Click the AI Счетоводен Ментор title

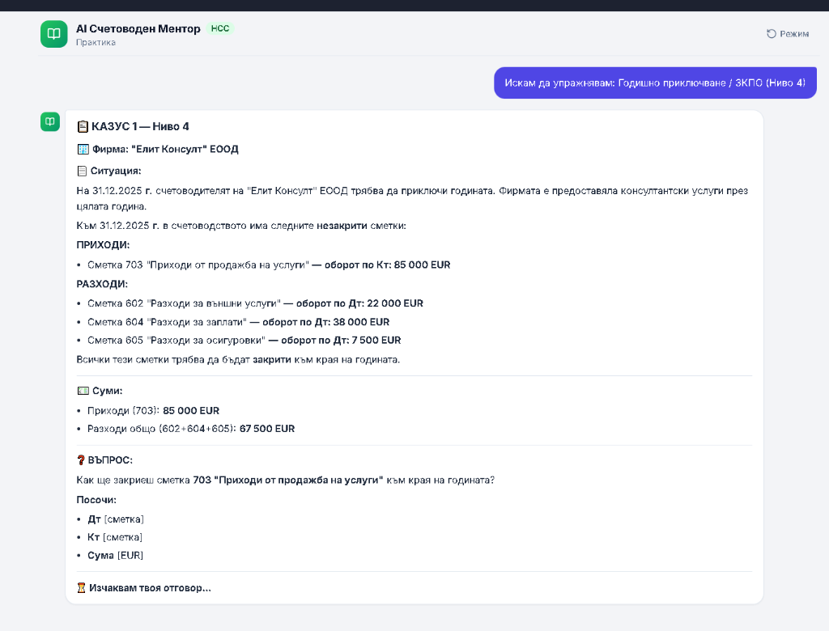(138, 28)
